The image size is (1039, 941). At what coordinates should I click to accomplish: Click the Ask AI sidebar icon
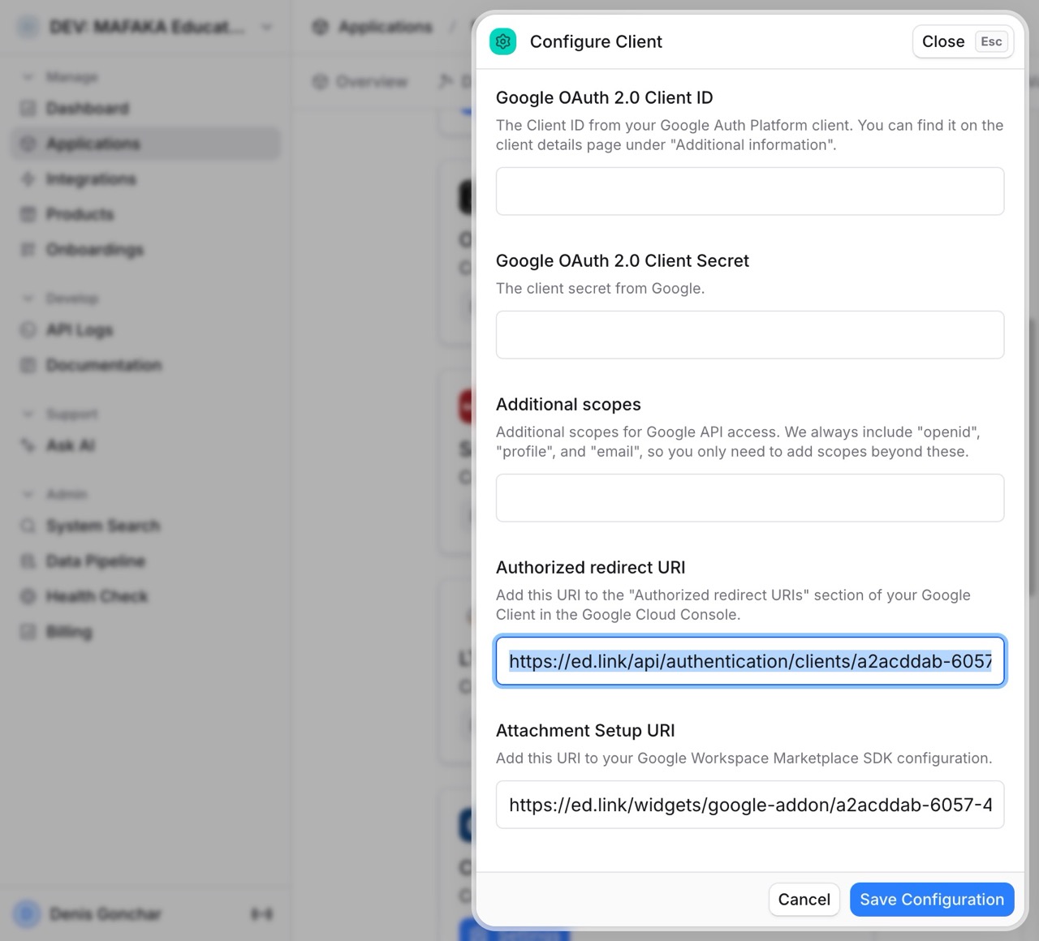click(28, 445)
